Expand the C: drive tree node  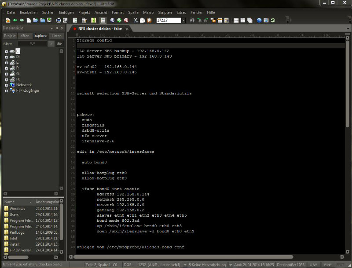coord(7,51)
